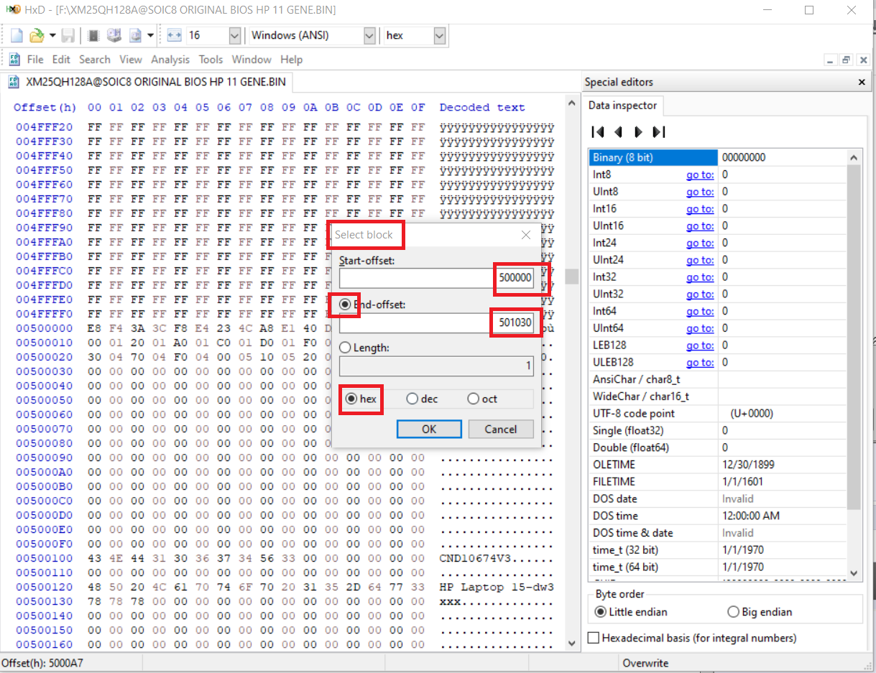Screen dimensions: 876x673
Task: Jump to first byte in Data inspector
Action: click(597, 132)
